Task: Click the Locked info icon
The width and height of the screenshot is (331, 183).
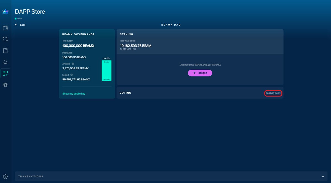Action: (71, 75)
